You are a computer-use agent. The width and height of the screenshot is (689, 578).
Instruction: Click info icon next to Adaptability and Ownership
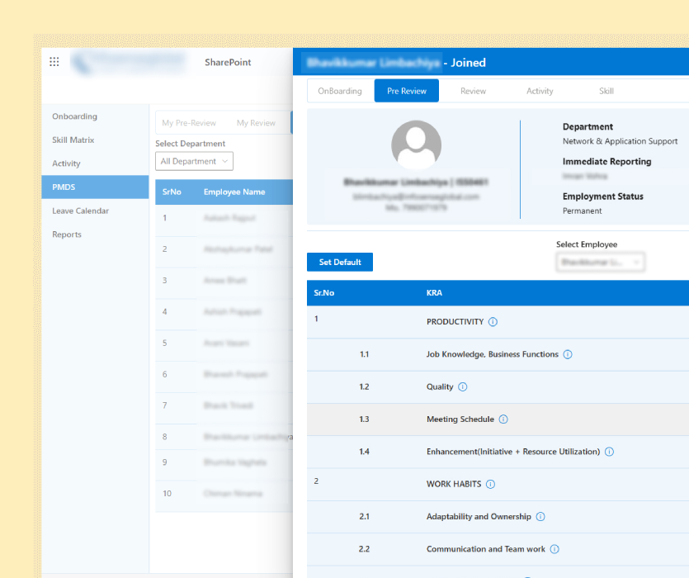pyautogui.click(x=540, y=517)
